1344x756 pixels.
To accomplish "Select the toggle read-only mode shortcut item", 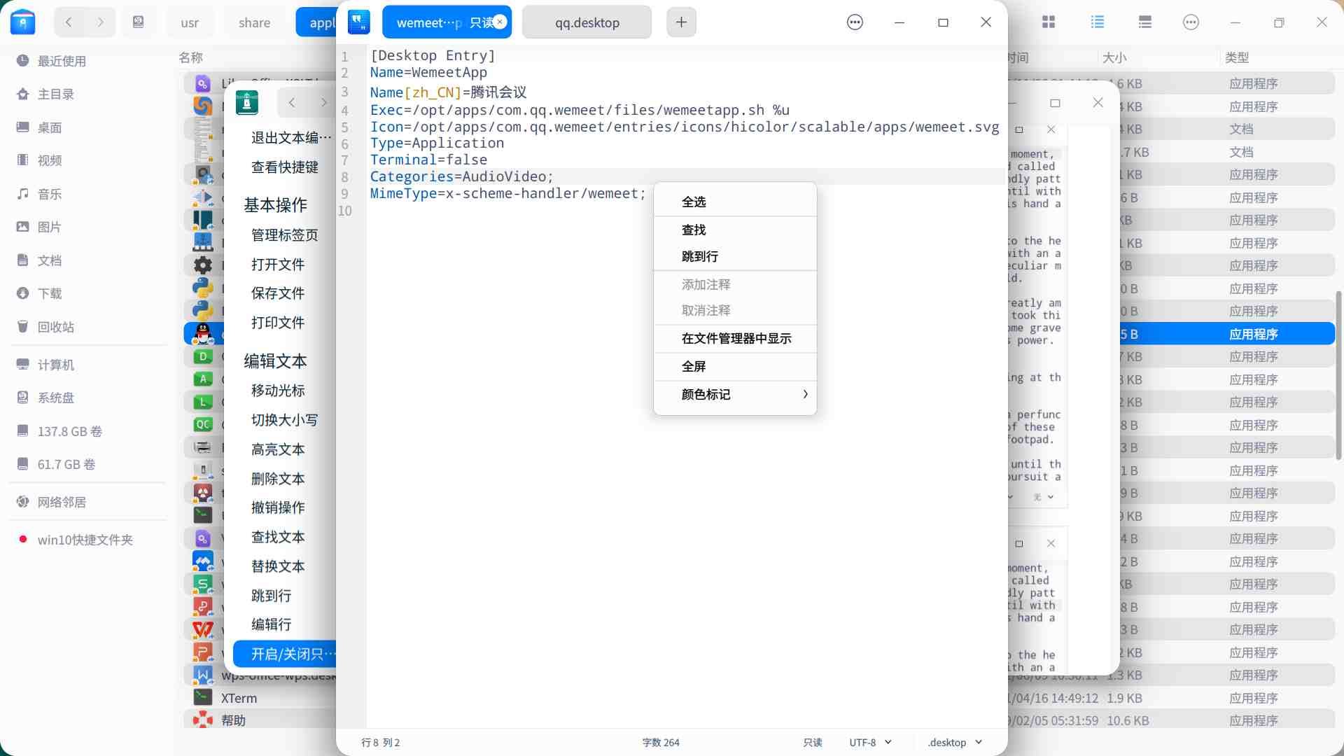I will coord(287,654).
